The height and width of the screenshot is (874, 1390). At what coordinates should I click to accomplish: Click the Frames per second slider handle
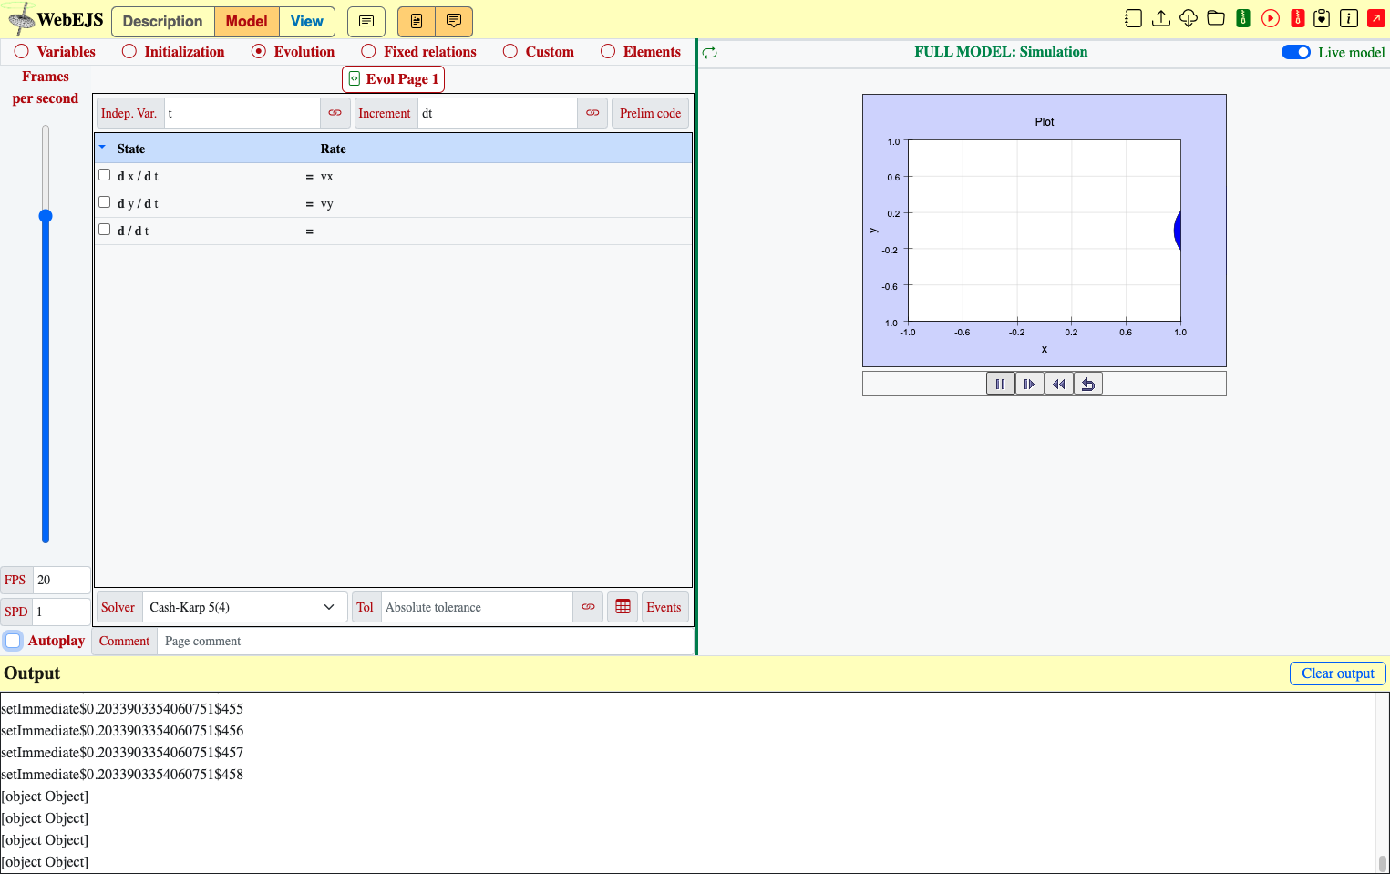[46, 216]
